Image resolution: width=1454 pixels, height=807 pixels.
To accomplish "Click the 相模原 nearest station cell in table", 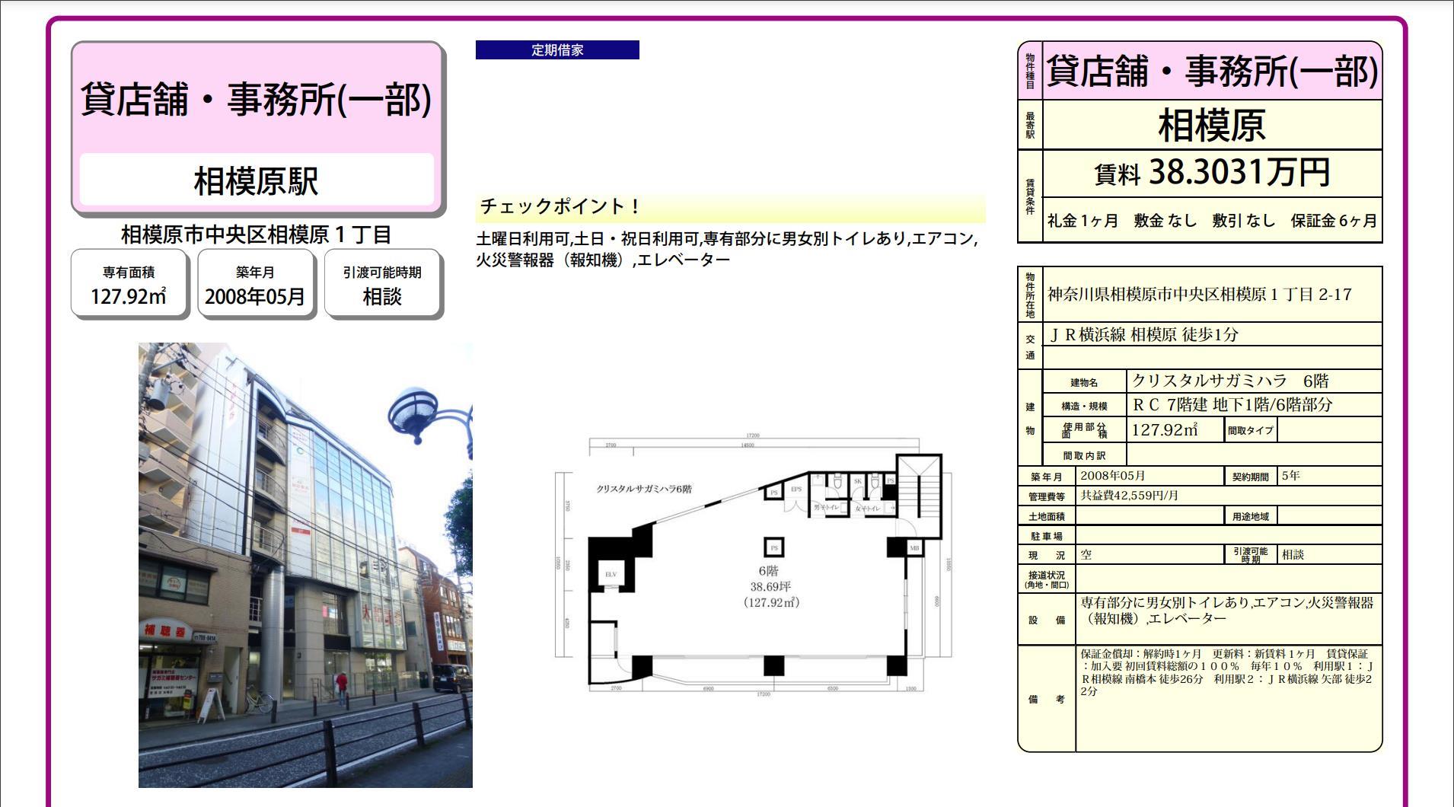I will click(1212, 125).
